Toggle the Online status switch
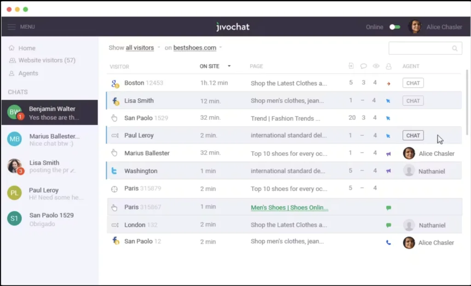Viewport: 471px width, 286px height. tap(395, 27)
